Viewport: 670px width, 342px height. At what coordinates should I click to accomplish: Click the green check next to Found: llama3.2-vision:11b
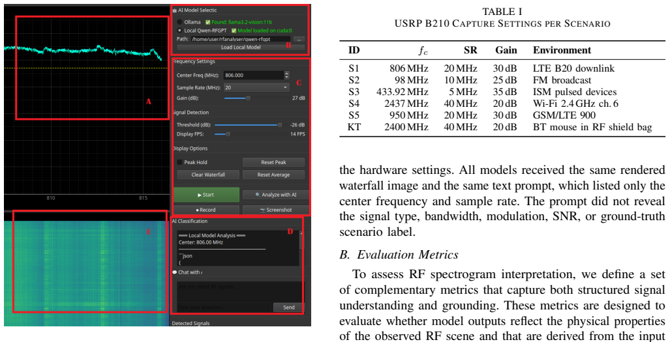(208, 22)
